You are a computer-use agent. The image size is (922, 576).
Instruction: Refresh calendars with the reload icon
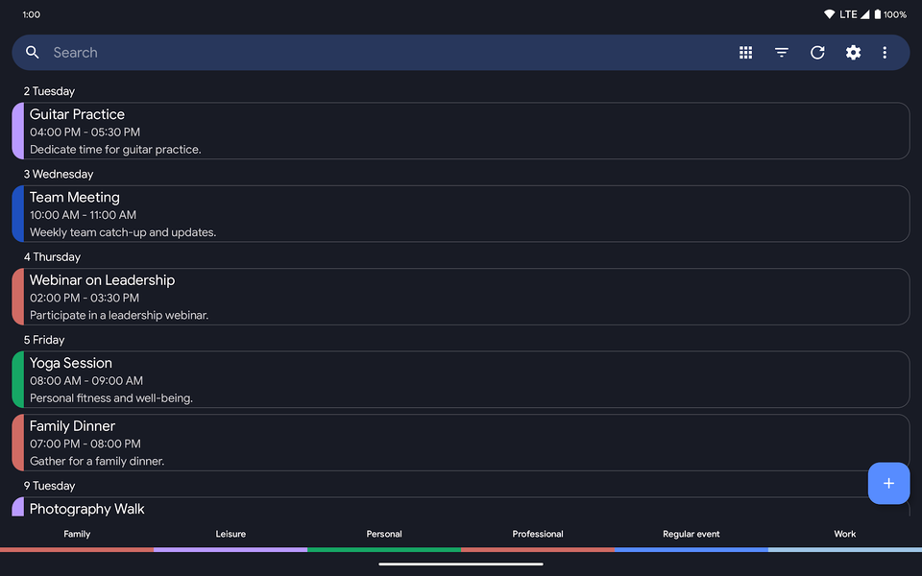[x=817, y=53]
